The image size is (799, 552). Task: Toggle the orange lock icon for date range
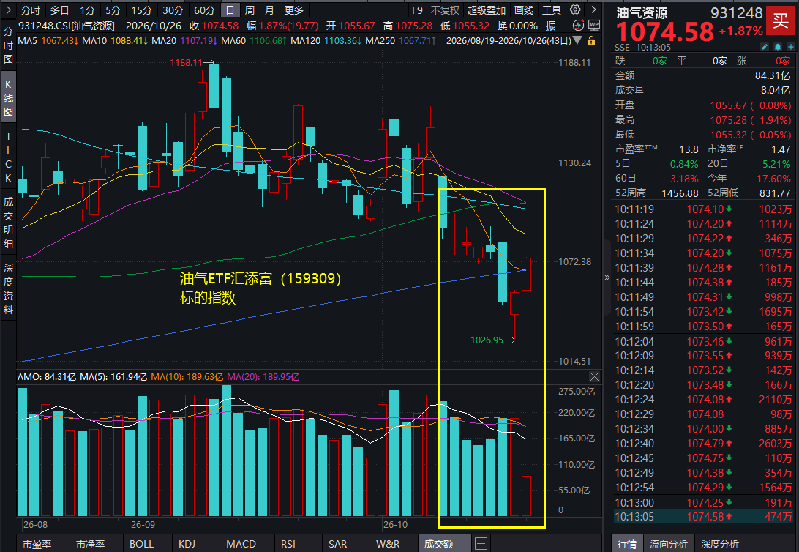pos(591,41)
